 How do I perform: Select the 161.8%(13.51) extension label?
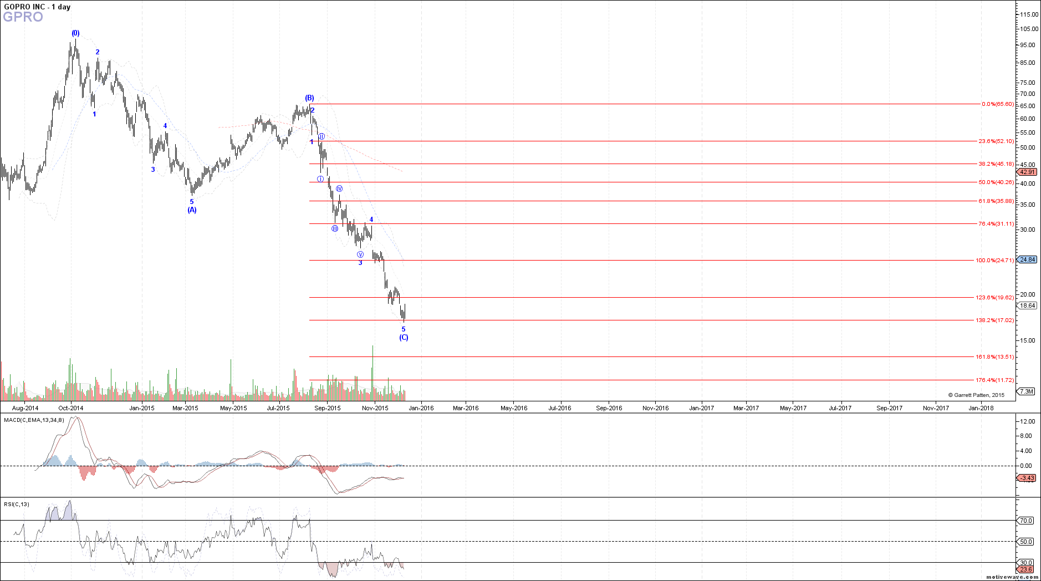[x=995, y=357]
